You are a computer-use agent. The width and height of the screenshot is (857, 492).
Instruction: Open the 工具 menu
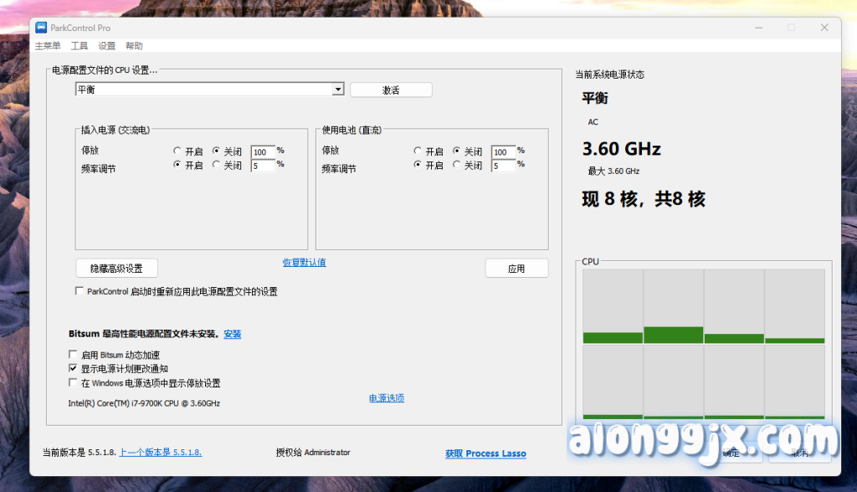pos(80,46)
